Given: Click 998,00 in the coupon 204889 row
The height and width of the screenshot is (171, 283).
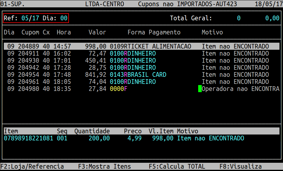Looking at the screenshot, I should [x=96, y=47].
